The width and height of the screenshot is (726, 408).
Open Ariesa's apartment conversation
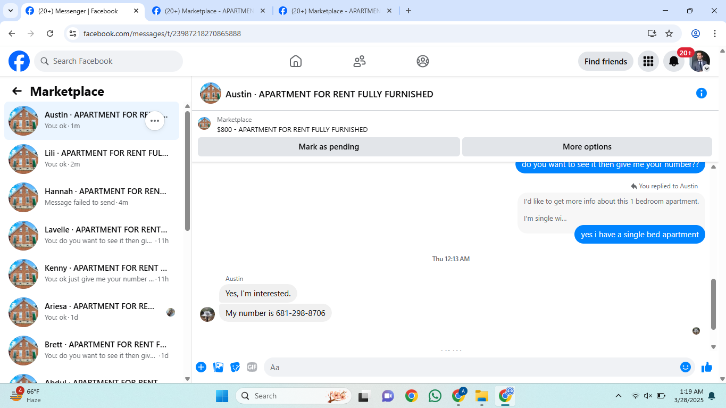point(92,312)
